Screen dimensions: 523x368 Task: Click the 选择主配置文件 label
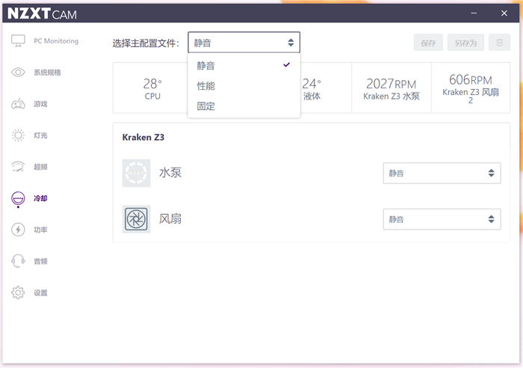pos(146,43)
